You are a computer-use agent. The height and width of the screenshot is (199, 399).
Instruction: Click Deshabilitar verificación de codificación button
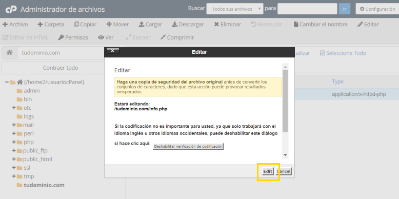[188, 147]
